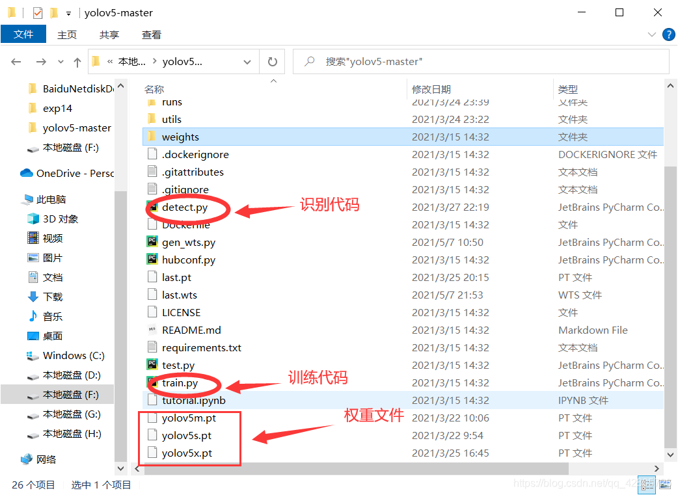678x495 pixels.
Task: Select the .dockerignore file icon
Action: pos(152,154)
